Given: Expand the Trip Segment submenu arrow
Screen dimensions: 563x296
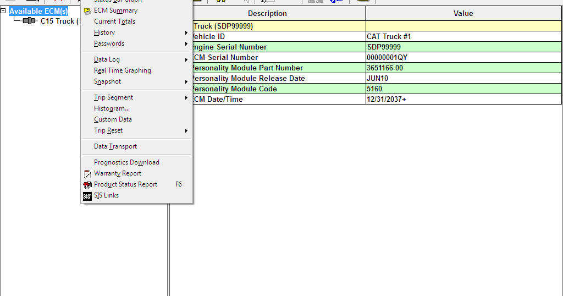Looking at the screenshot, I should point(186,98).
